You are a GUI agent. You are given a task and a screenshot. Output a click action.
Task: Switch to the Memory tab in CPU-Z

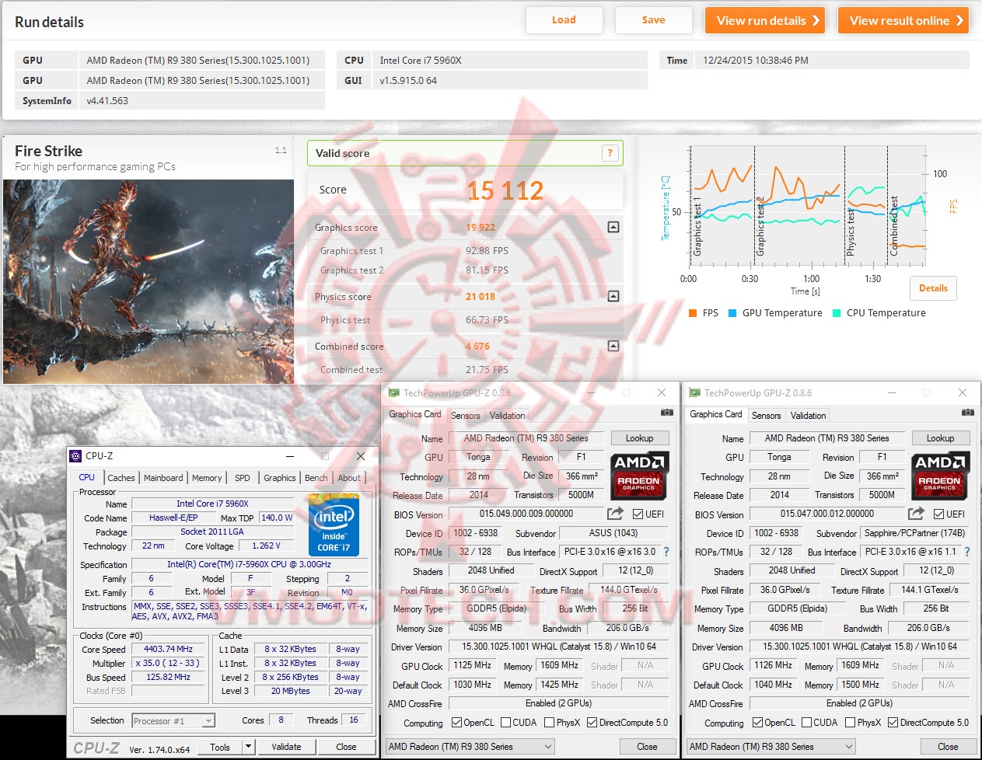click(x=207, y=478)
